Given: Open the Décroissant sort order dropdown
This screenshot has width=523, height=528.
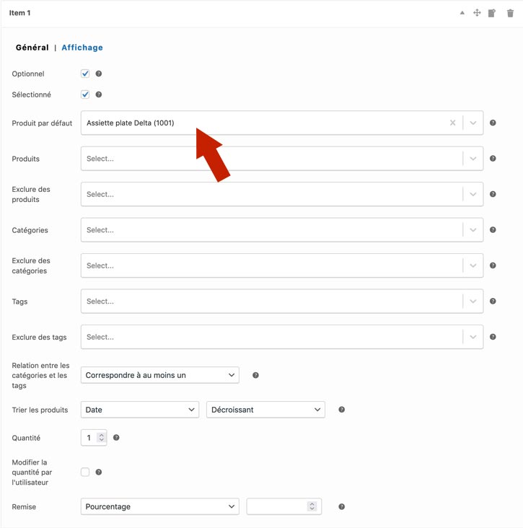Looking at the screenshot, I should pos(265,410).
